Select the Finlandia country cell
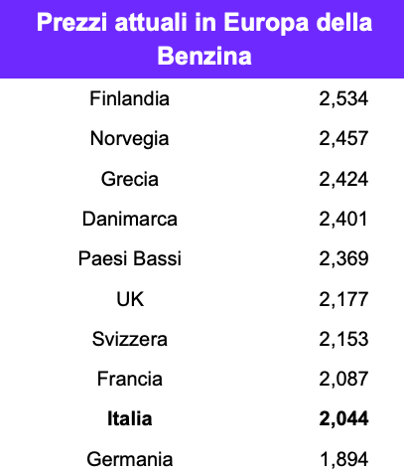 (130, 98)
